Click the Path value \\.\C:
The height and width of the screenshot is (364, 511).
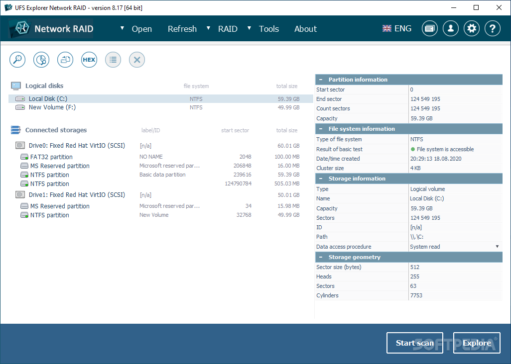(417, 237)
